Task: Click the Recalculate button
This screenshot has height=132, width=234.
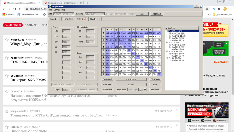Action: (131, 79)
